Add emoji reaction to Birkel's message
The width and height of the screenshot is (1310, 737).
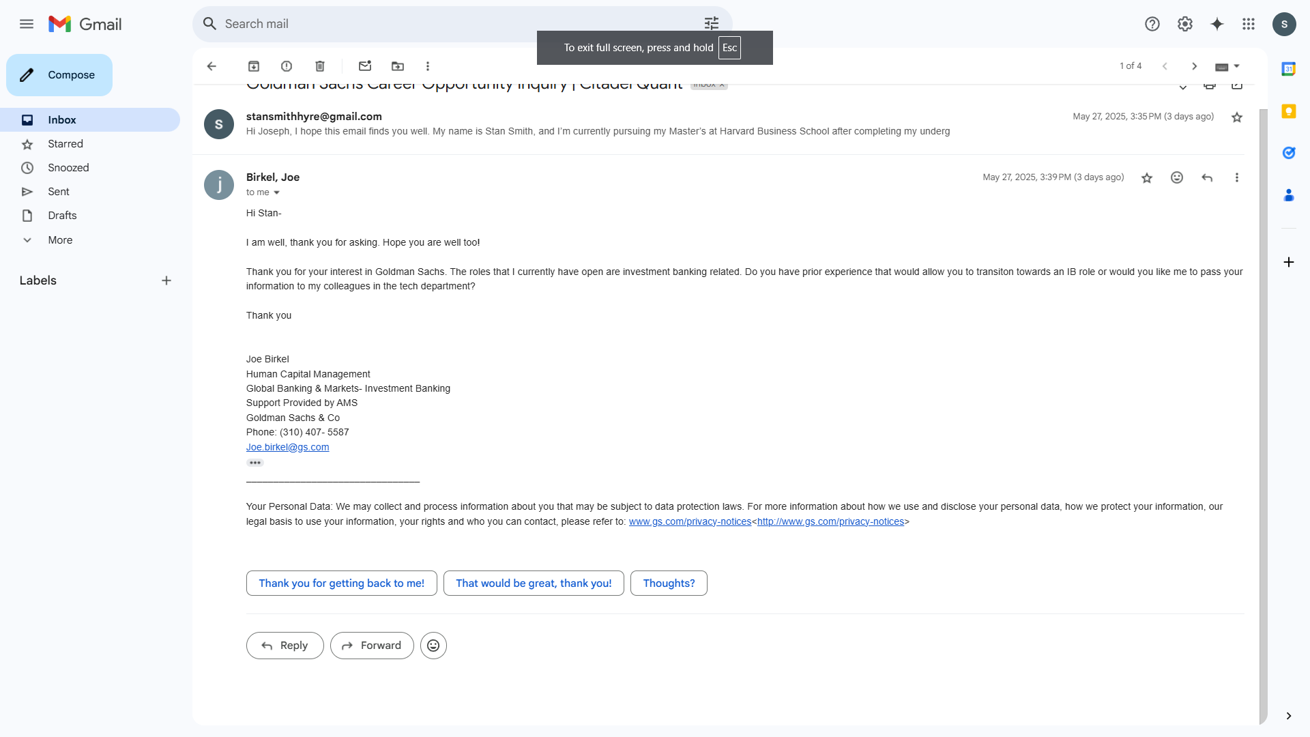pos(1177,177)
